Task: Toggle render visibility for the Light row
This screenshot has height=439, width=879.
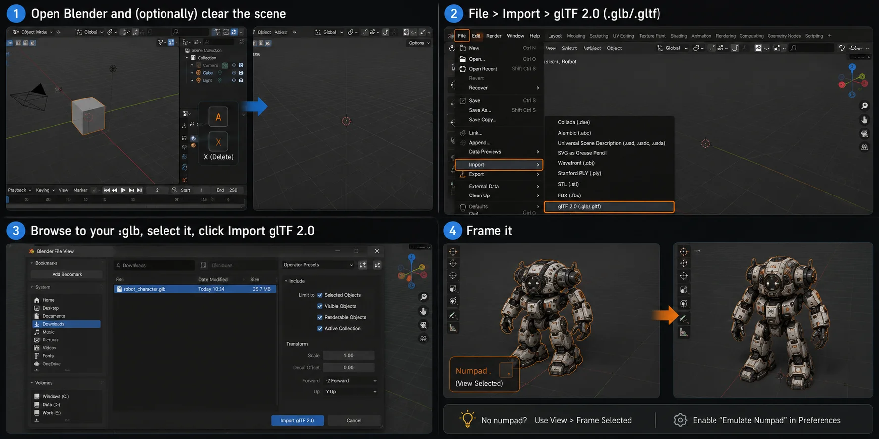Action: click(x=241, y=80)
